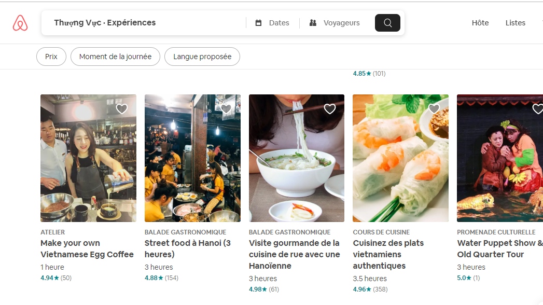Go to Listes in top navigation
This screenshot has height=305, width=543.
click(516, 23)
